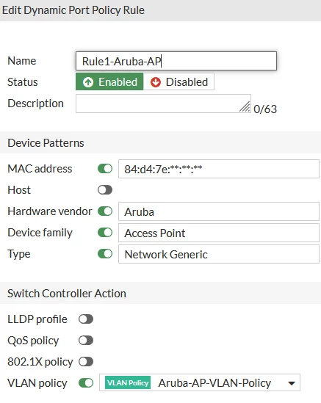Click the Description label

[35, 104]
